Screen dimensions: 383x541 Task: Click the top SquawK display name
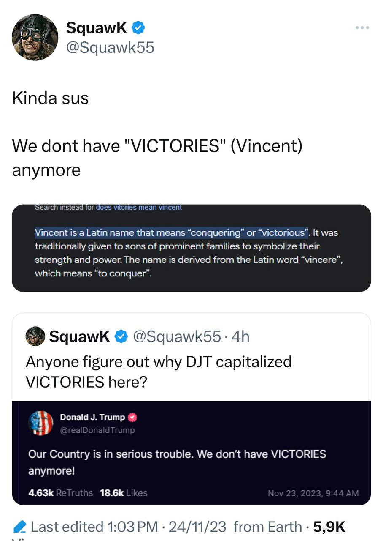point(97,28)
